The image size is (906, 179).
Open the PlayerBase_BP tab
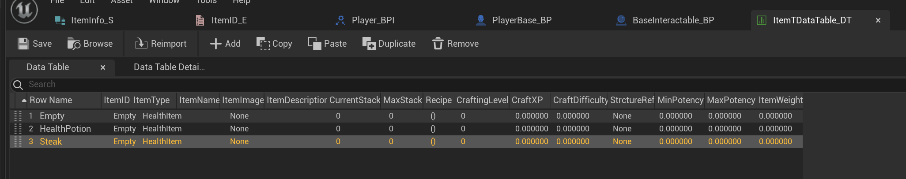point(522,20)
